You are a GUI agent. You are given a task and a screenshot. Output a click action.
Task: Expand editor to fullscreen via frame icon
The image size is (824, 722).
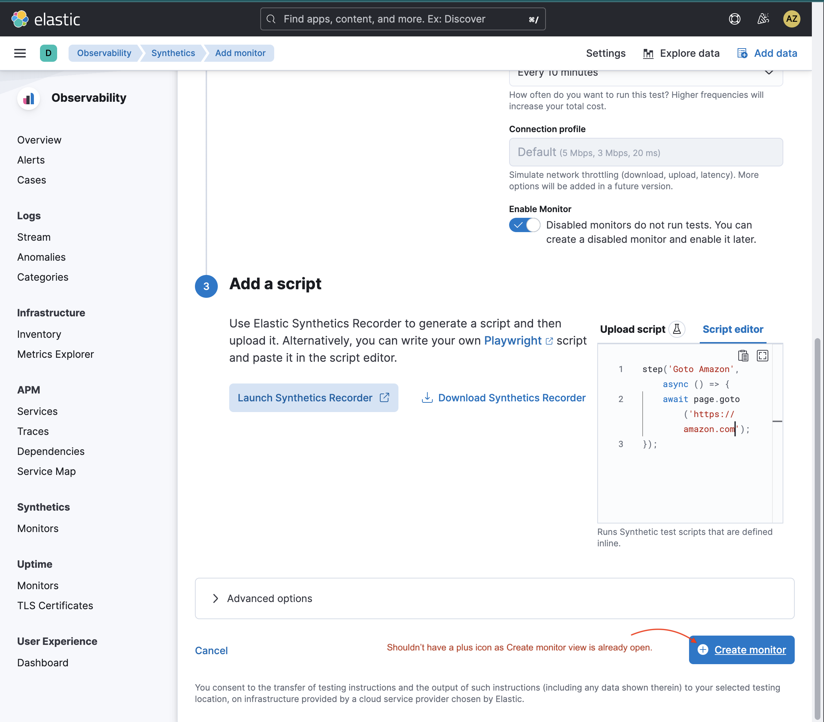(762, 355)
